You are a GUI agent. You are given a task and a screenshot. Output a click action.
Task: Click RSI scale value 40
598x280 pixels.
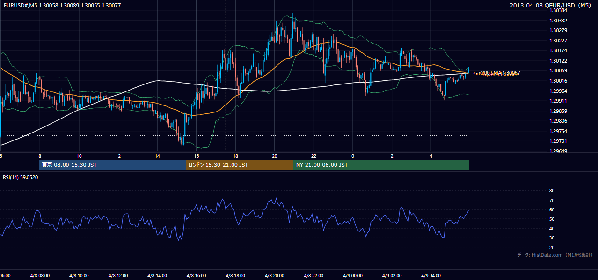[552, 229]
